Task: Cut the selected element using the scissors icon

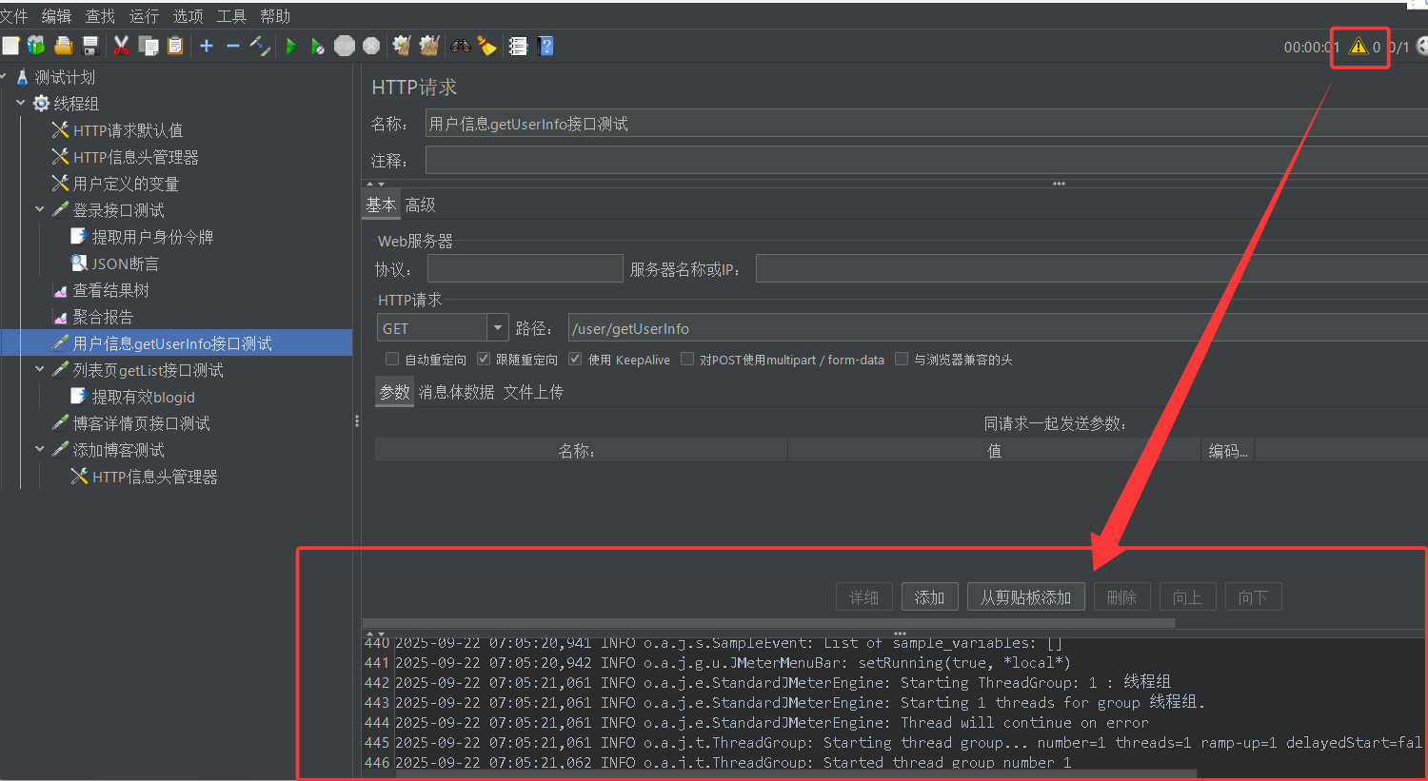Action: pos(121,45)
